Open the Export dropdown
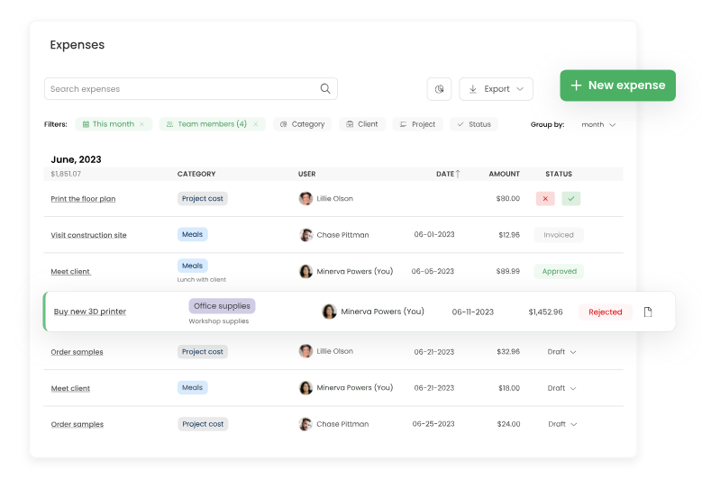This screenshot has width=702, height=497. pos(496,89)
